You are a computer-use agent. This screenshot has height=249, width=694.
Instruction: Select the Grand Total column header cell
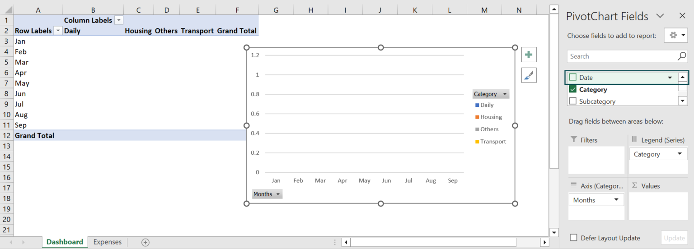click(x=237, y=31)
